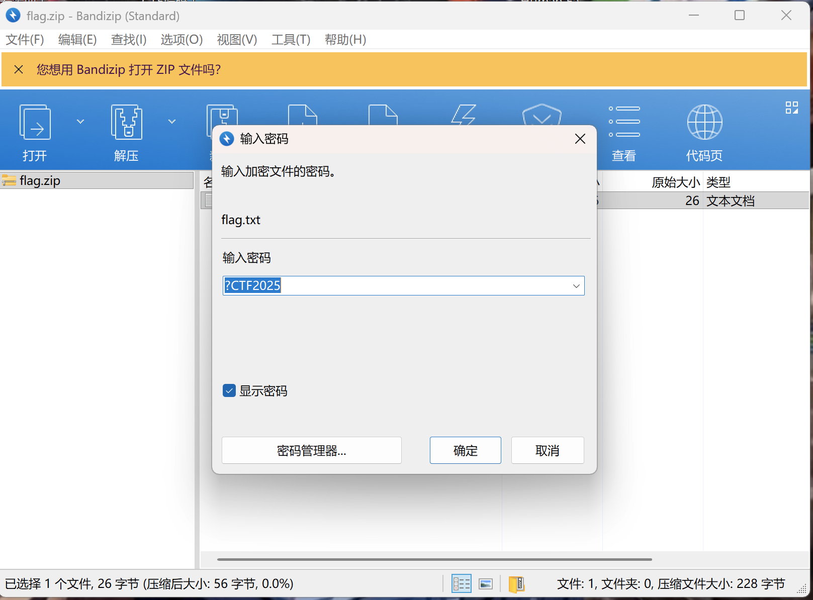Close the password dialog with X
813x600 pixels.
(580, 139)
